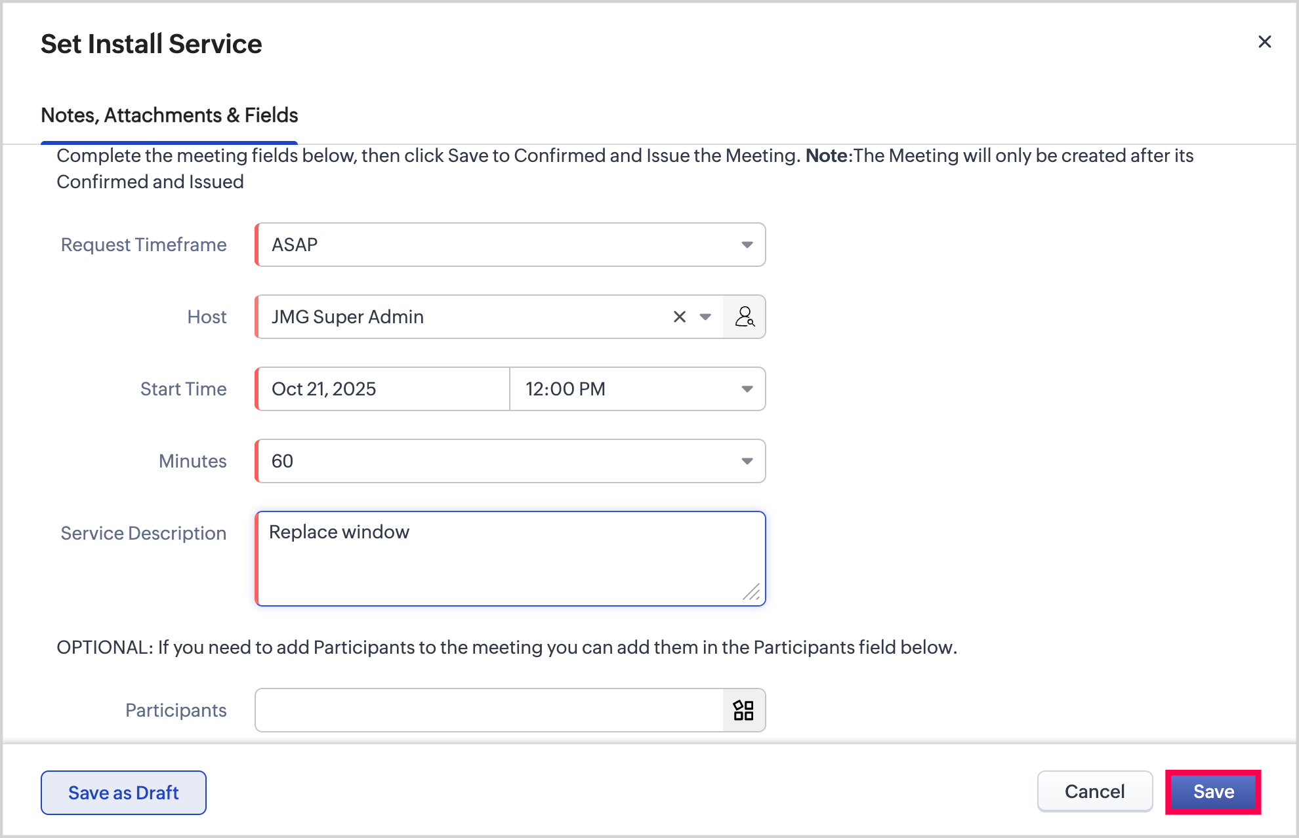This screenshot has height=838, width=1299.
Task: Open the Host dropdown arrow
Action: (705, 317)
